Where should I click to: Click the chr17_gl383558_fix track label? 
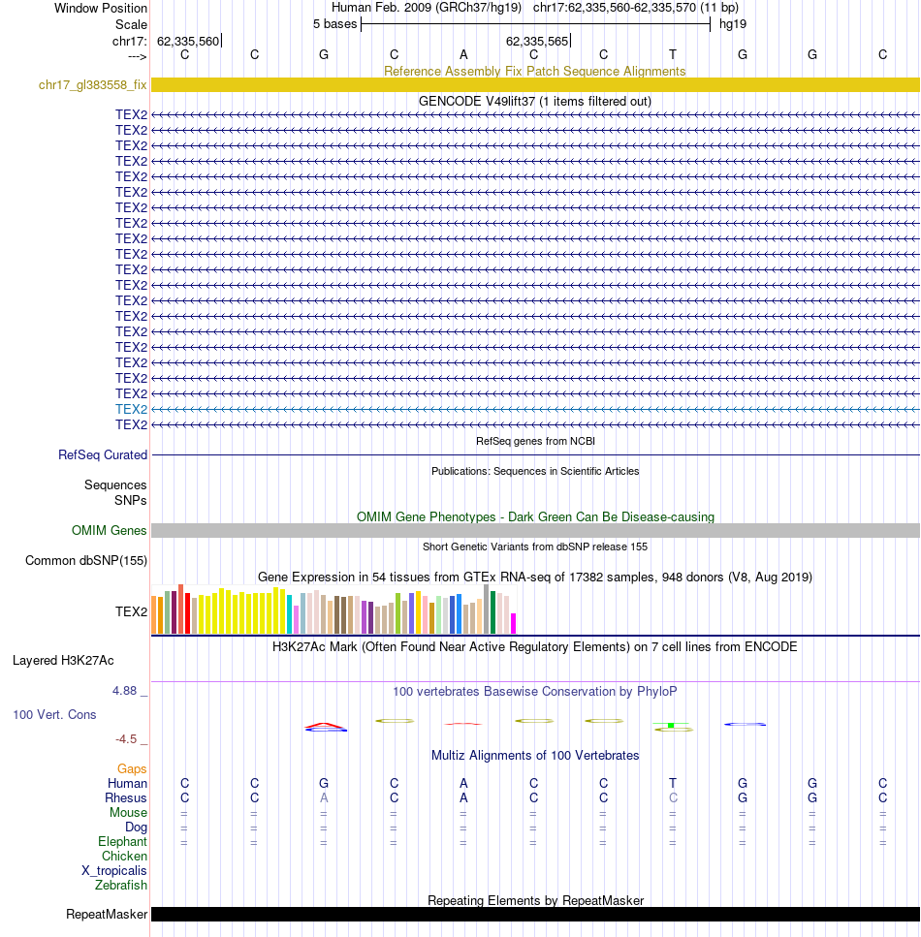pyautogui.click(x=92, y=85)
